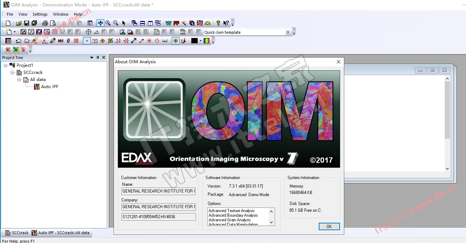The width and height of the screenshot is (466, 243).
Task: Click the 3D toolbar icon
Action: [x=200, y=23]
